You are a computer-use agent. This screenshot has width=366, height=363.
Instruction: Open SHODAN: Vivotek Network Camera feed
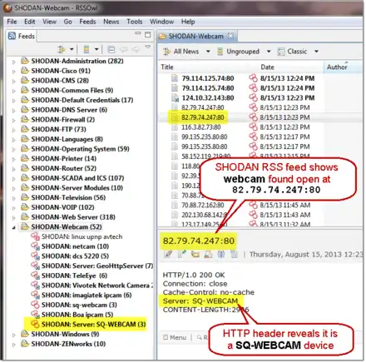point(97,286)
